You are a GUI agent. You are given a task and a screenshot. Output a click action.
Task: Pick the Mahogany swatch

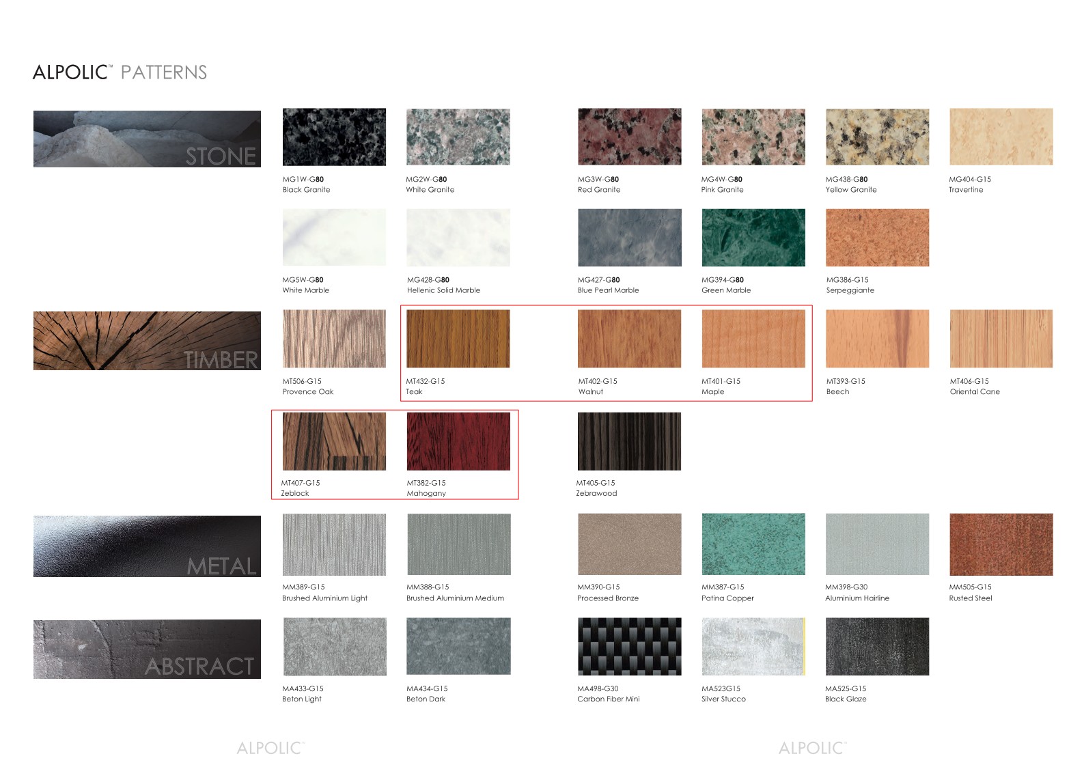coord(458,441)
